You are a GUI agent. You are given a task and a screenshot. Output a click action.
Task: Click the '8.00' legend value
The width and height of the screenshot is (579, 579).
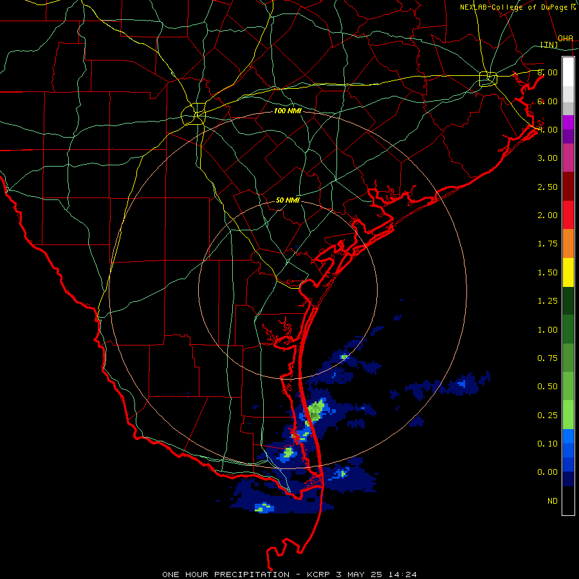(547, 72)
